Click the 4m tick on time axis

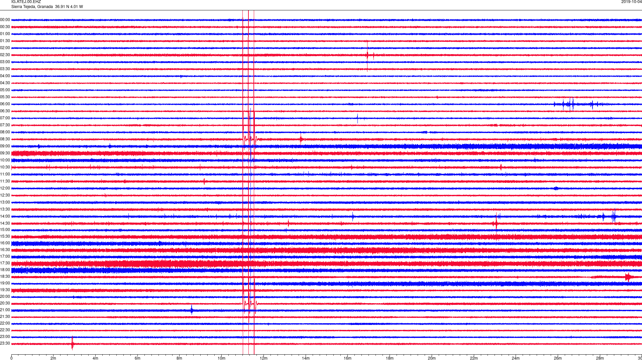(95, 358)
